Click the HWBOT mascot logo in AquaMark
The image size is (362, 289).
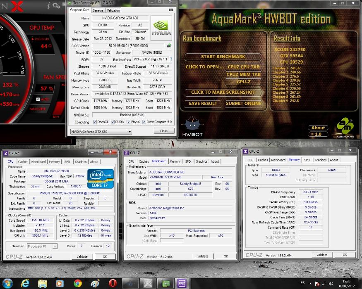tap(192, 126)
